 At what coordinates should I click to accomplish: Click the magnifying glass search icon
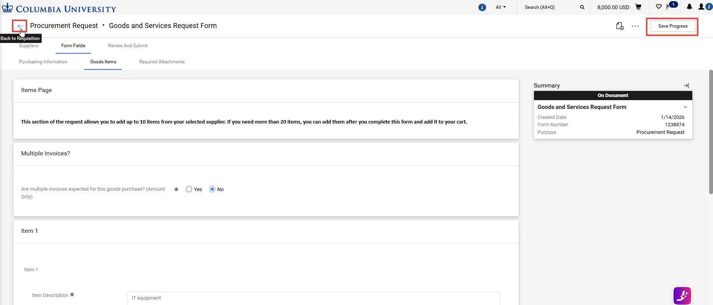pos(582,7)
